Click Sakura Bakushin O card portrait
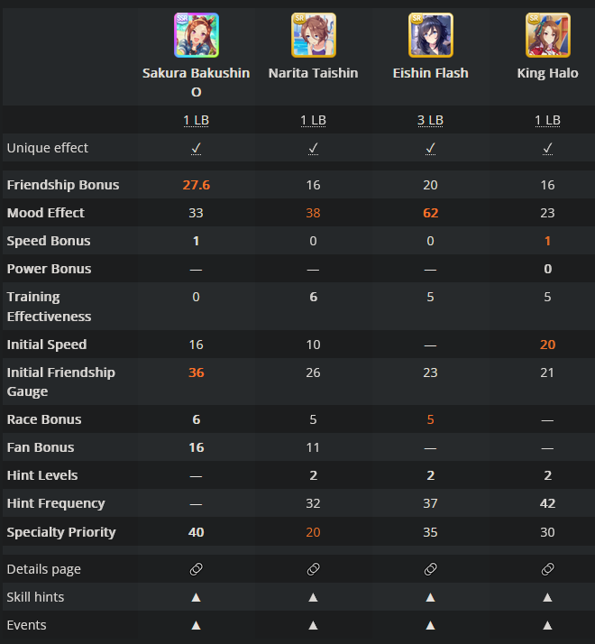The height and width of the screenshot is (644, 595). [x=197, y=35]
